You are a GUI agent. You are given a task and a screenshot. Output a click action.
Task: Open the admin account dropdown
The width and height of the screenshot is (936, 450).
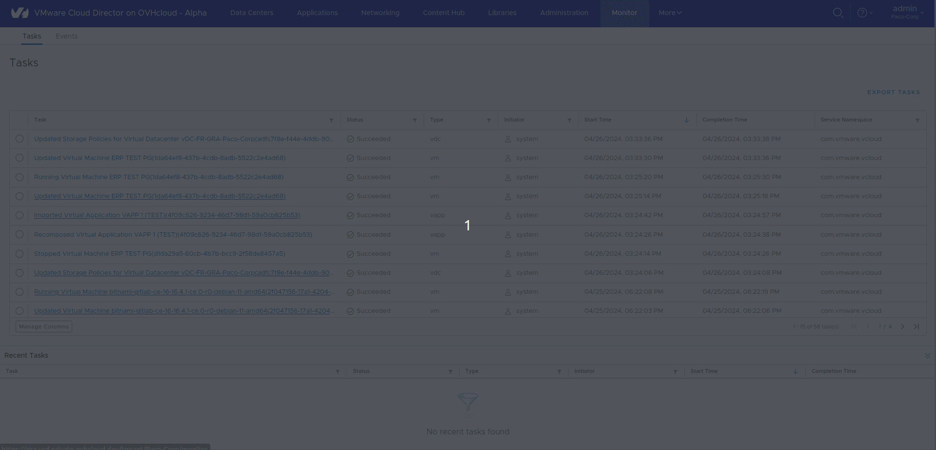(906, 12)
